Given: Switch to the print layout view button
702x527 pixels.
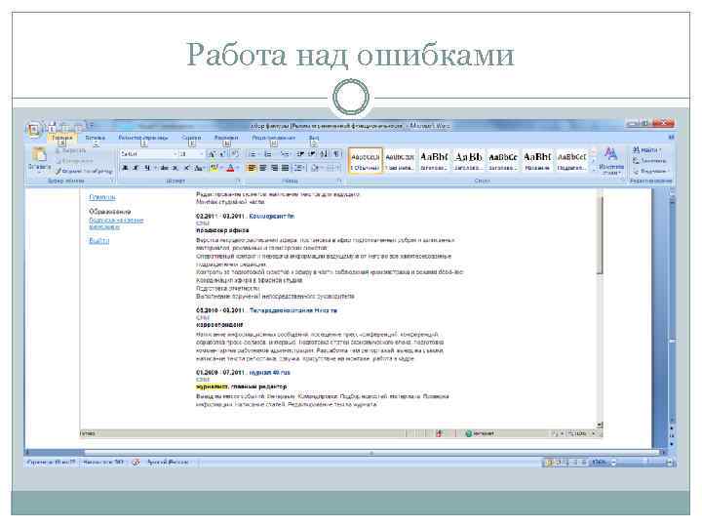Looking at the screenshot, I should pyautogui.click(x=549, y=462).
